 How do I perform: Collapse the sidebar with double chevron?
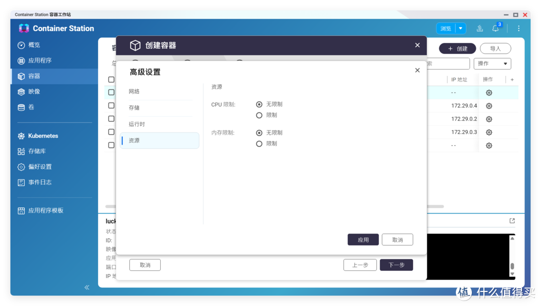click(87, 287)
